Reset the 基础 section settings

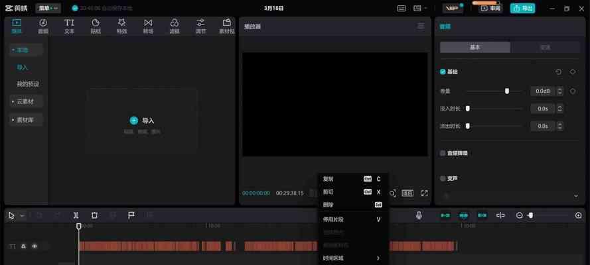tap(558, 72)
